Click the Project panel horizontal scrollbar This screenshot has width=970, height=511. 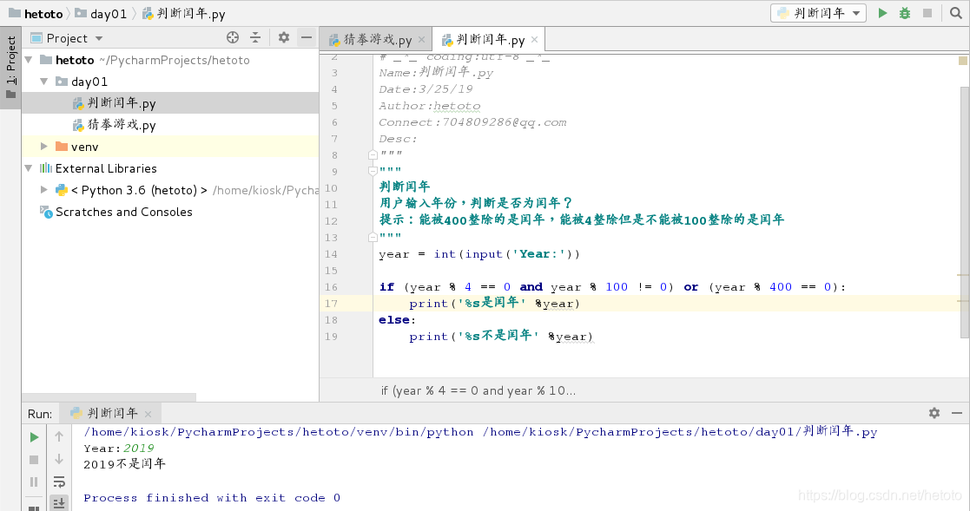pyautogui.click(x=109, y=397)
